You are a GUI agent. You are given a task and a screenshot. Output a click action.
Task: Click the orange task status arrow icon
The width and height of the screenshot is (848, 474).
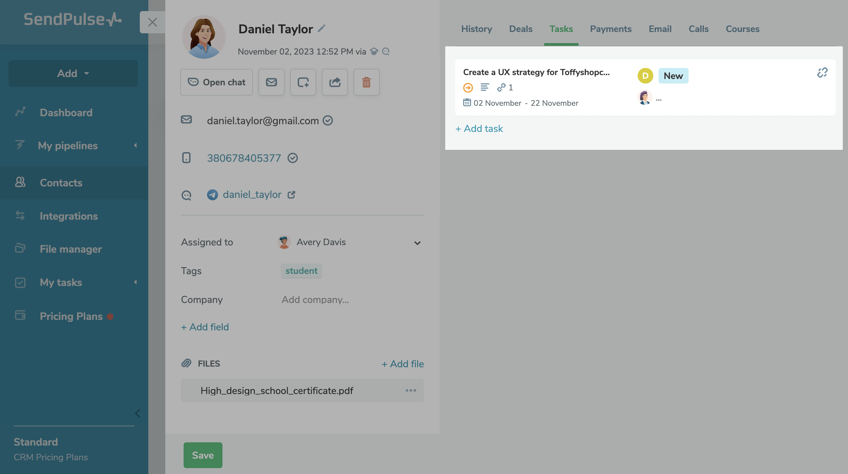point(468,87)
